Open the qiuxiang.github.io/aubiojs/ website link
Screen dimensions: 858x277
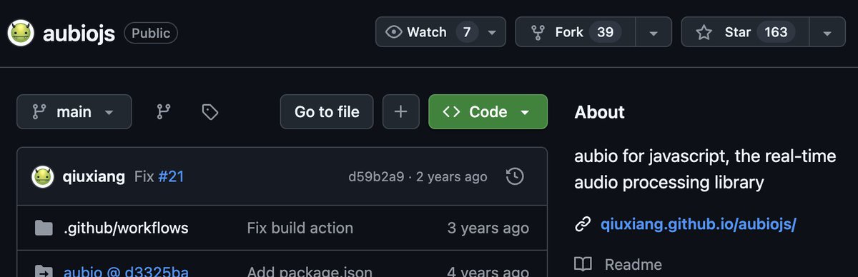click(x=699, y=225)
